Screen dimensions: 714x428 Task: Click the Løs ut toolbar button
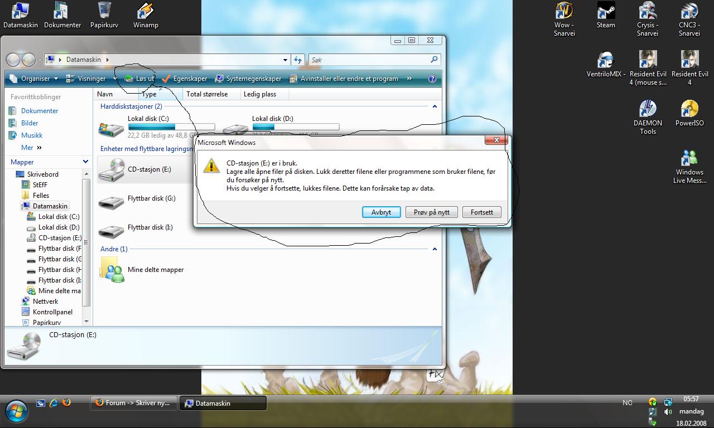tap(139, 79)
